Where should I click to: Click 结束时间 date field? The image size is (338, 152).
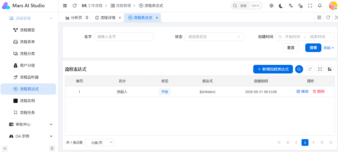coord(317,37)
